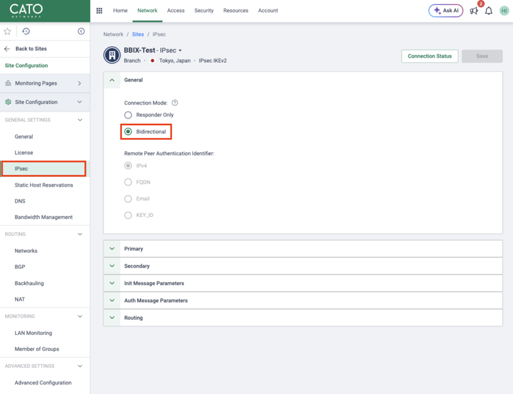Click the Ask AI button
Screen dimensions: 513x394
point(446,11)
